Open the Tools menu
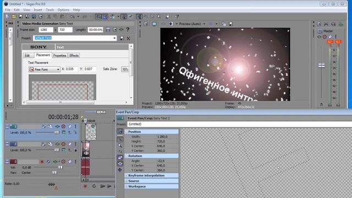 tap(50, 10)
